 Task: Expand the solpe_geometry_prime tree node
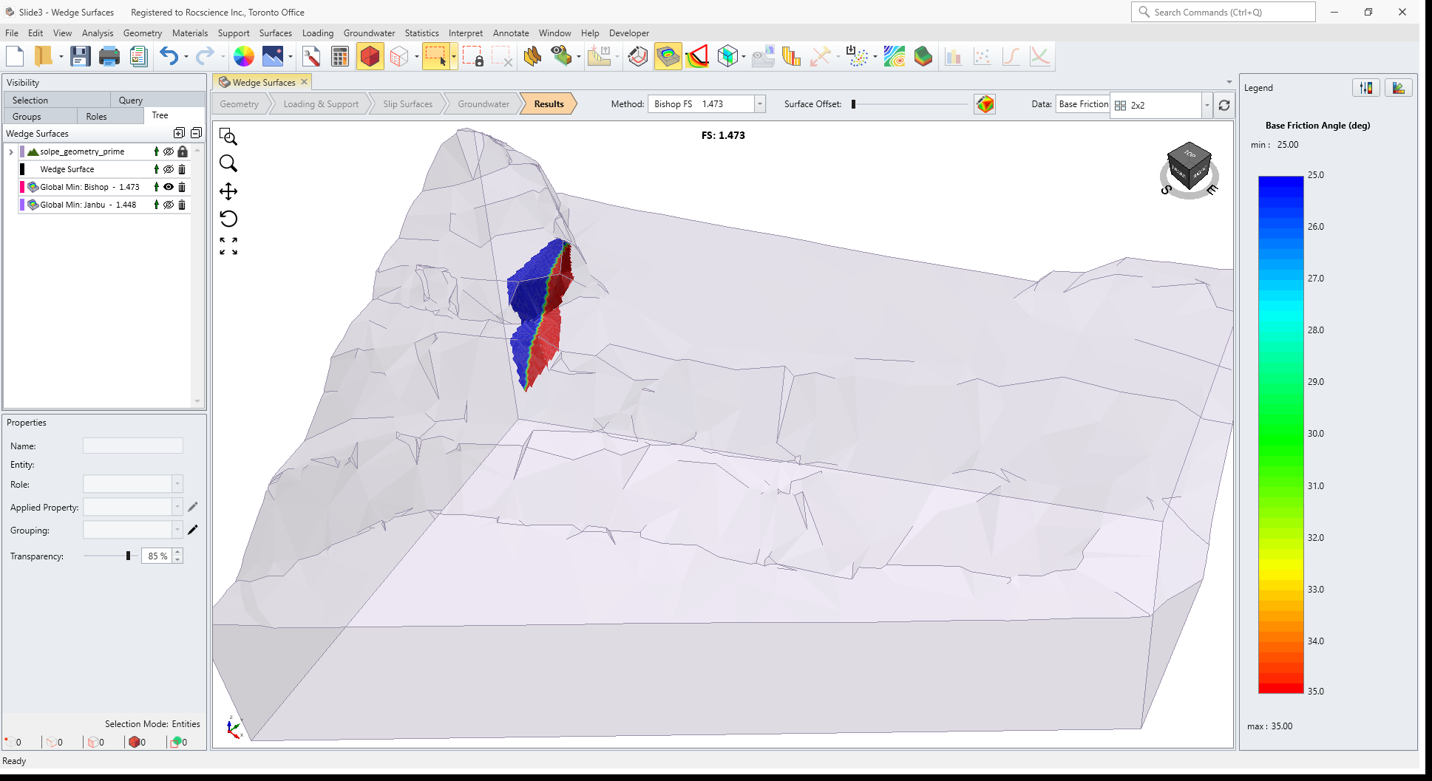click(10, 151)
